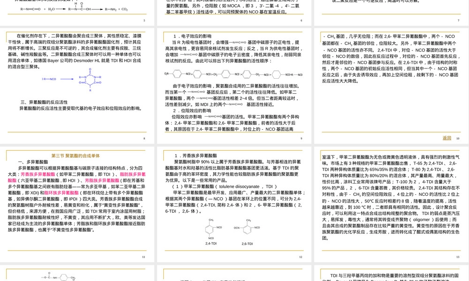Click page number 8 on the slide
The height and width of the screenshot is (281, 469).
pyautogui.click(x=144, y=139)
